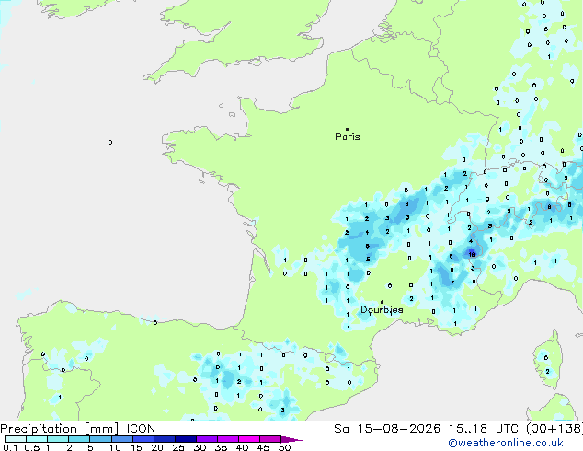Select the Paris city label
The width and height of the screenshot is (583, 451).
(348, 137)
